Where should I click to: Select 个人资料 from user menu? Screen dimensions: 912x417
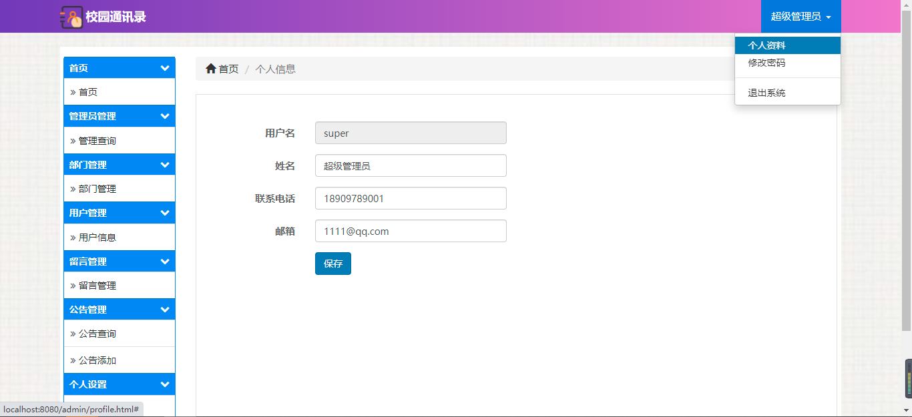coord(788,45)
